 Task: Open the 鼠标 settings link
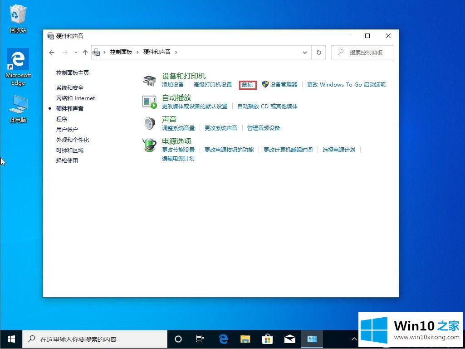(x=247, y=85)
